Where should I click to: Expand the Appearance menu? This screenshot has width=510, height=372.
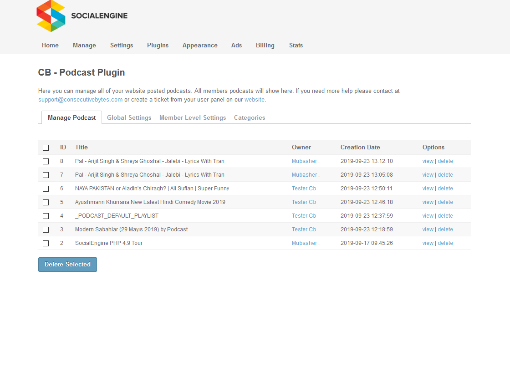pos(200,45)
